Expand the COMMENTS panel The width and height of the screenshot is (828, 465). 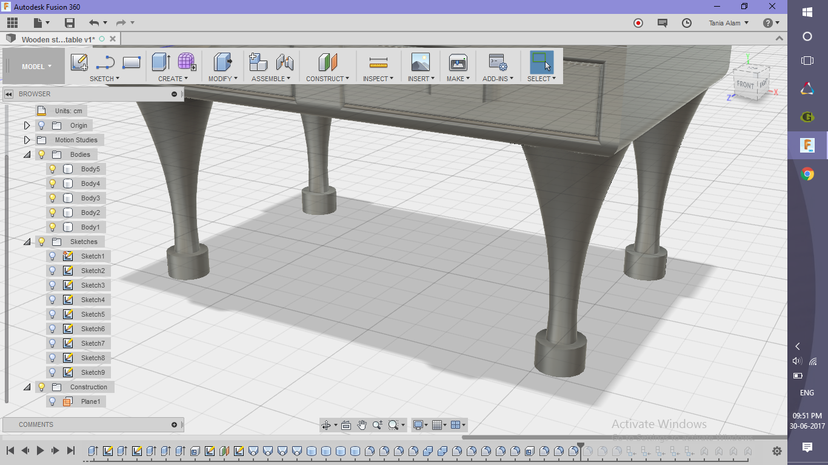coord(174,424)
